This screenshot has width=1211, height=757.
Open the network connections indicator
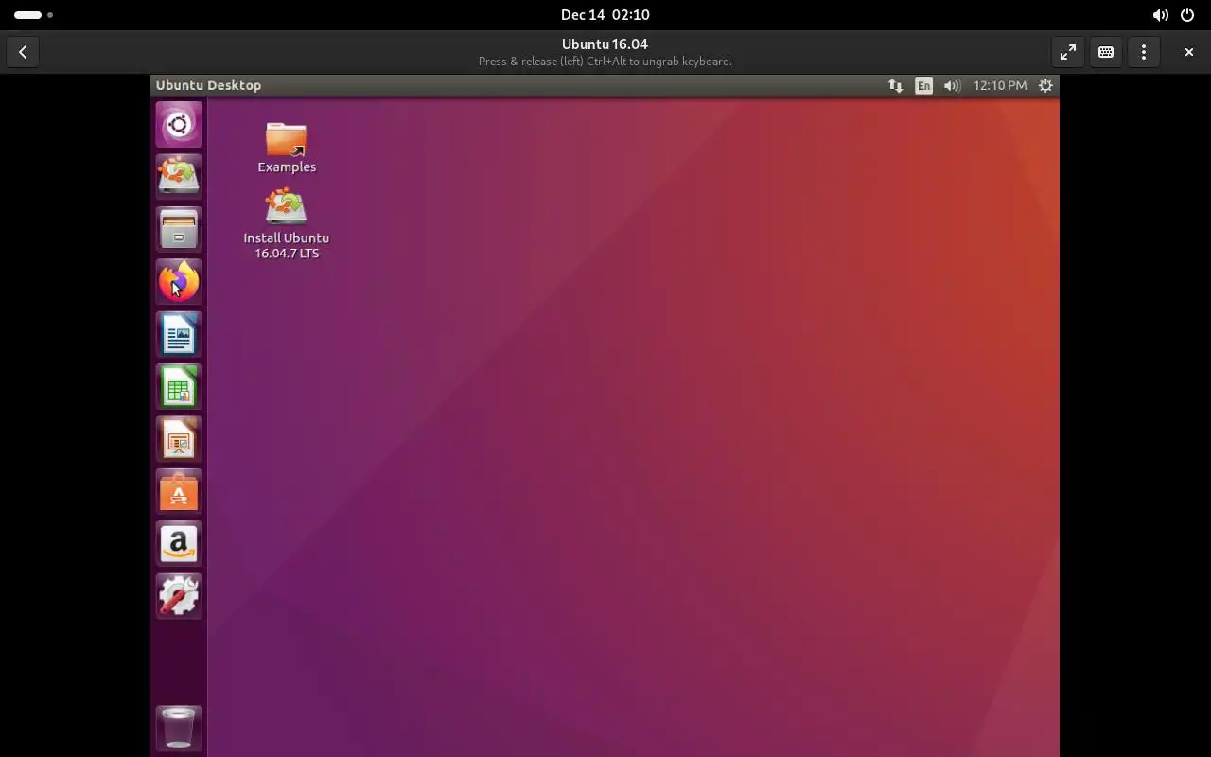[895, 85]
